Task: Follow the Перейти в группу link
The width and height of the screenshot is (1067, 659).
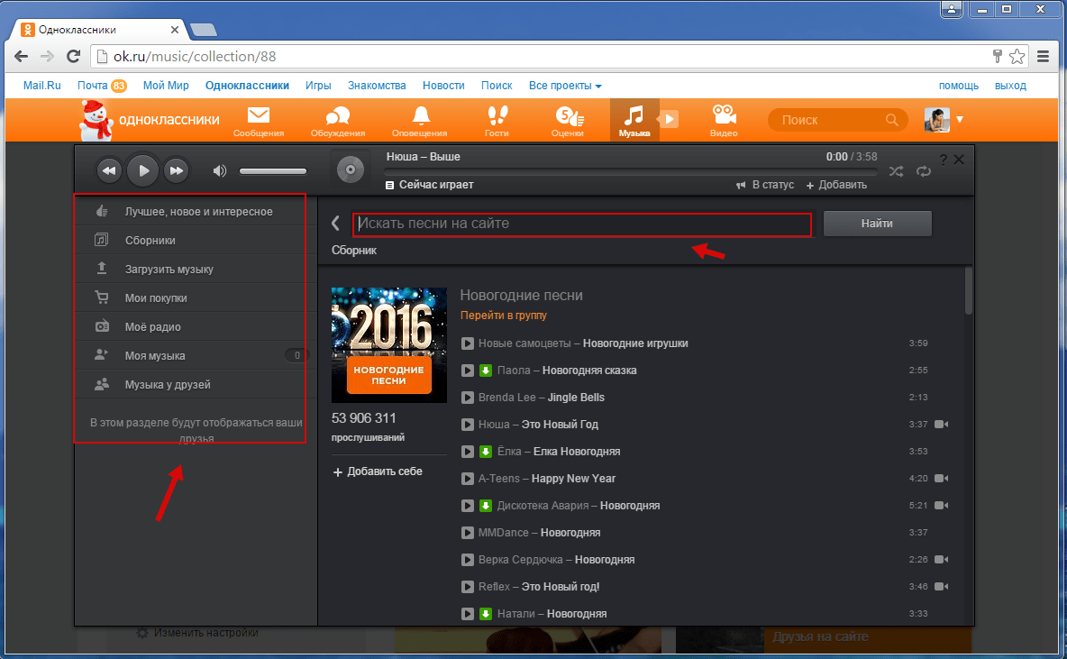Action: (503, 316)
